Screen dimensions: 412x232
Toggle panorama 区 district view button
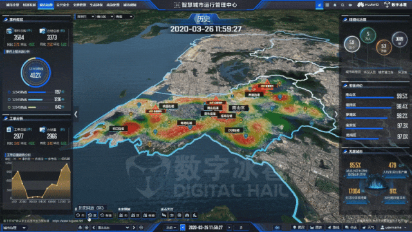(135, 215)
